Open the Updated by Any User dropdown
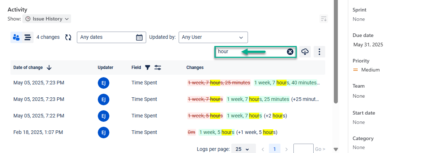The height and width of the screenshot is (153, 423). coord(213,37)
